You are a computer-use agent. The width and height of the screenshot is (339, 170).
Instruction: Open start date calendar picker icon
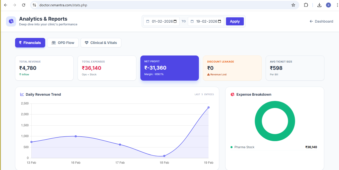175,21
